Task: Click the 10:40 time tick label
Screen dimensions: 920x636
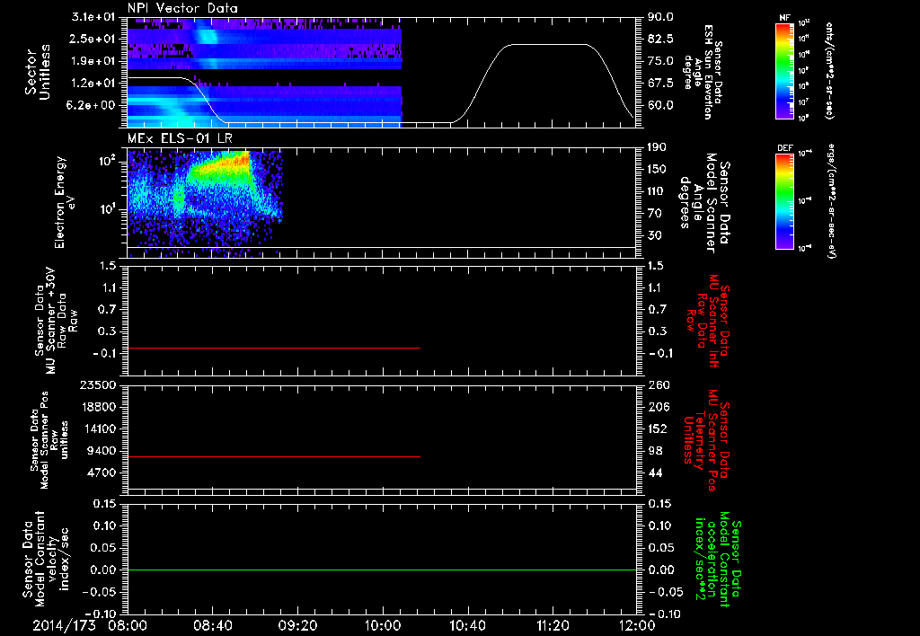Action: (467, 625)
